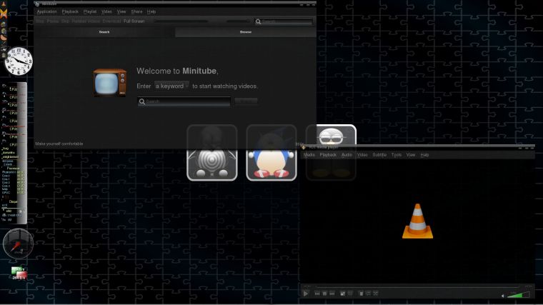Adjust the Minitube volume slider in toolbar
The image size is (543, 305).
tap(239, 21)
